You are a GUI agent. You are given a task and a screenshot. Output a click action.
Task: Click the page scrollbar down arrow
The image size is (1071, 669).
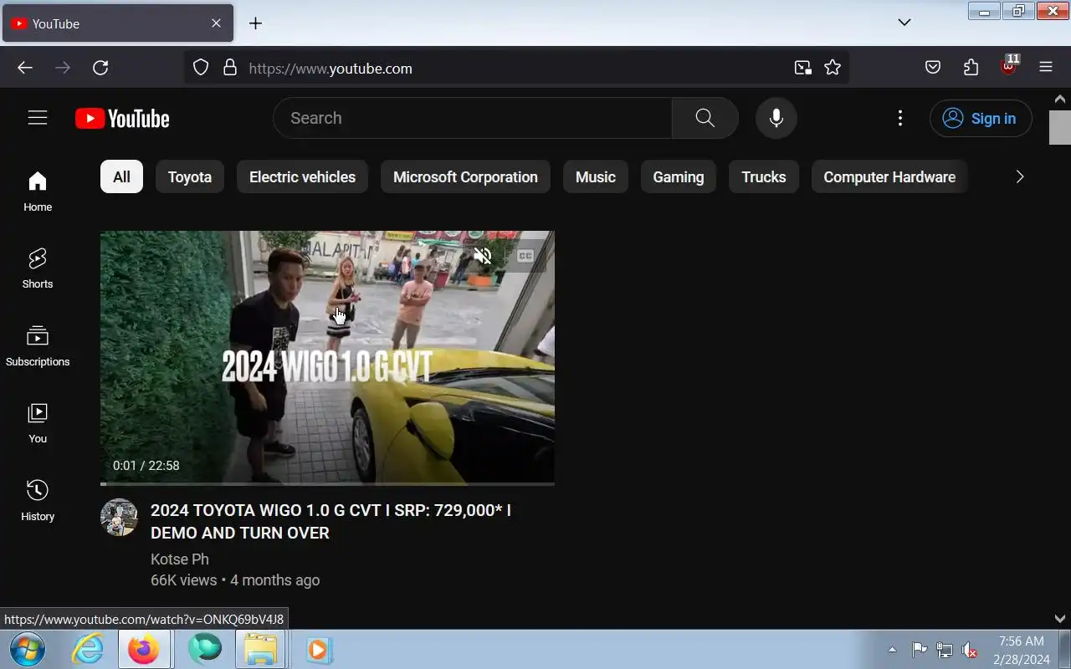pos(1060,619)
